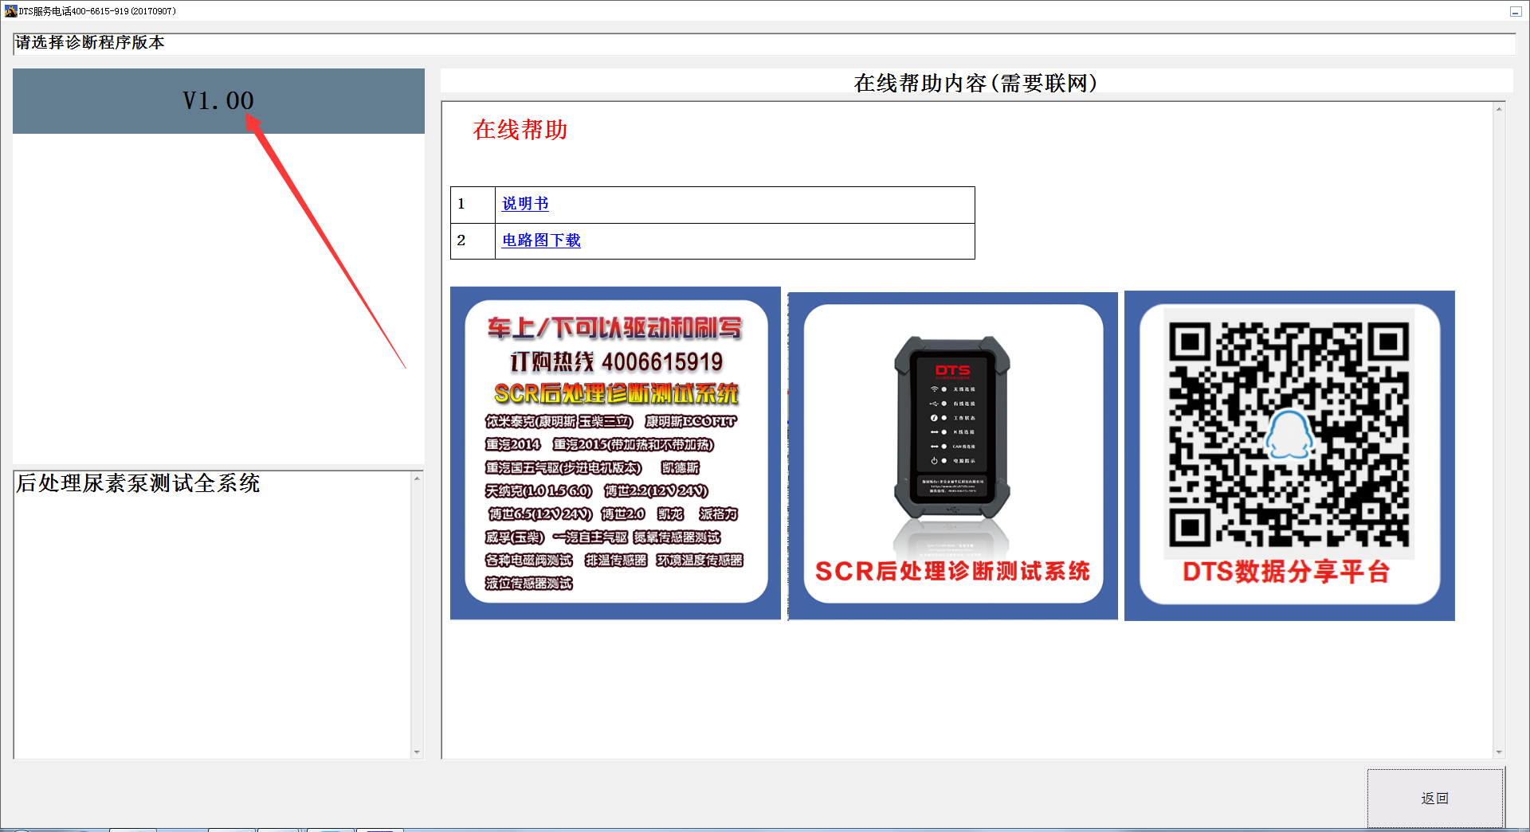The image size is (1530, 832).
Task: Click scroll-down arrow of the description box
Action: pos(417,752)
